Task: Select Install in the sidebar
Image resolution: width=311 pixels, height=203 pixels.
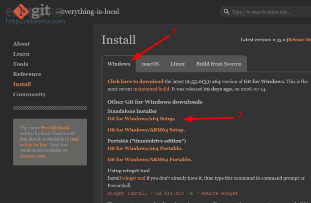Action: tap(22, 84)
